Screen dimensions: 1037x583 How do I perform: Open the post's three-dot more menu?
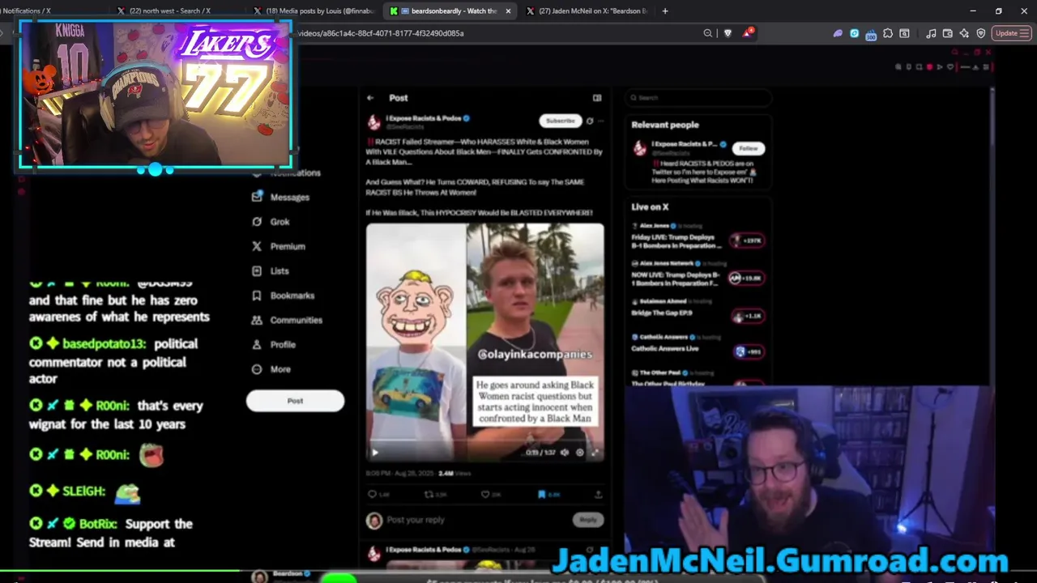[x=600, y=121]
